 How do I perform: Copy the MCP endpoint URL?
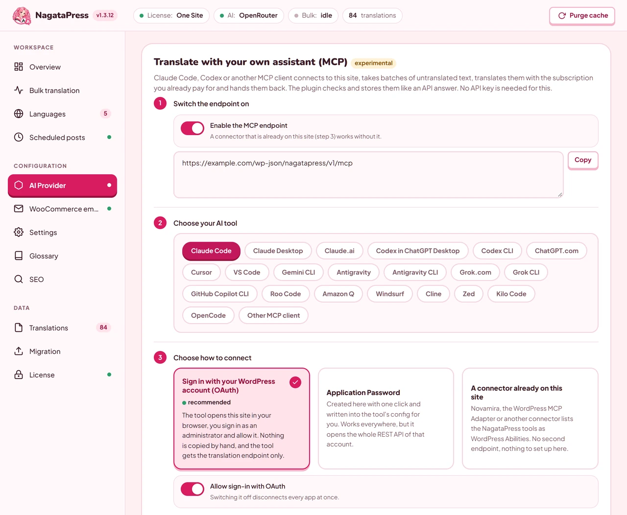point(583,160)
